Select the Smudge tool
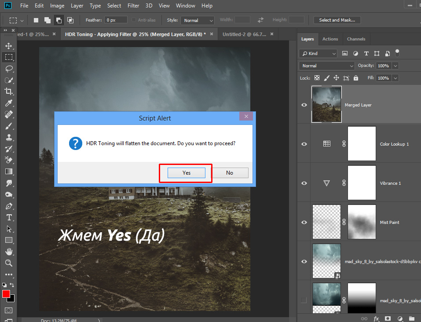This screenshot has height=322, width=421. pos(9,183)
